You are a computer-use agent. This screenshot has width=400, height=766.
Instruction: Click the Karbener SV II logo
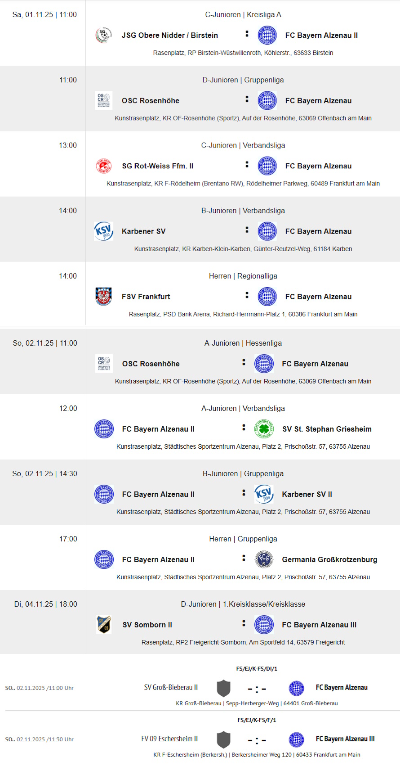(264, 494)
